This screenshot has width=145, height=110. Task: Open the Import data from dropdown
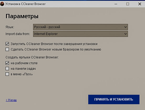[x=80, y=34]
